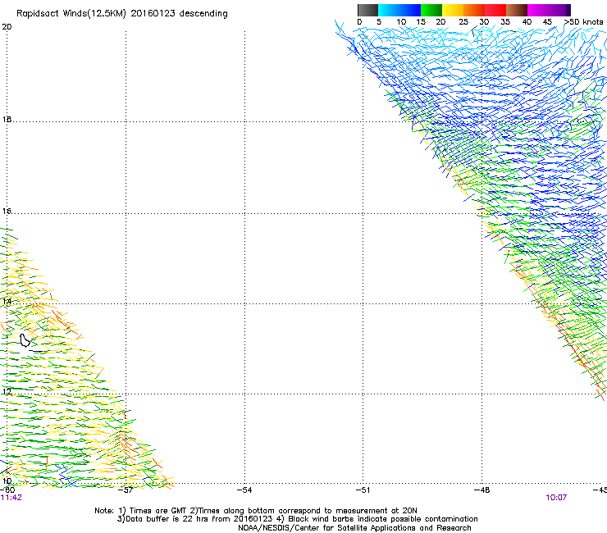
Task: Click the note line starting 'Note: 1) Times are GMT'
Action: [256, 511]
